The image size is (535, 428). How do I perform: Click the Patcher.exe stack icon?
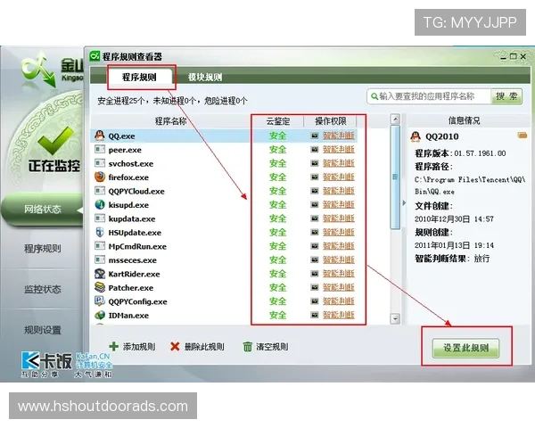pyautogui.click(x=100, y=287)
